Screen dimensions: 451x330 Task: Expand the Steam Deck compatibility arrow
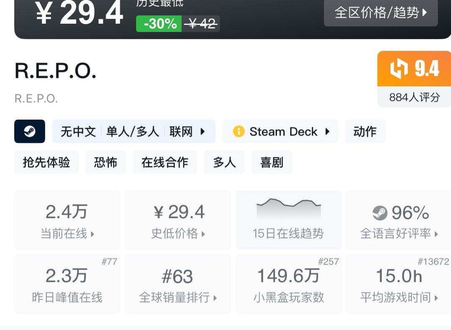(x=327, y=132)
